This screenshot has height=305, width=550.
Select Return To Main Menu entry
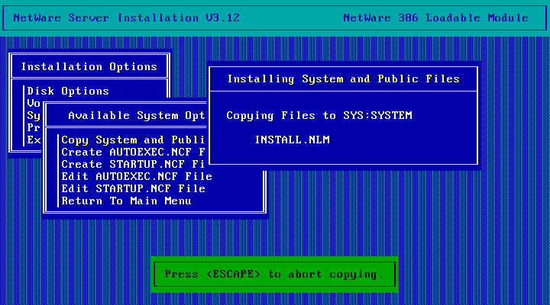click(126, 201)
